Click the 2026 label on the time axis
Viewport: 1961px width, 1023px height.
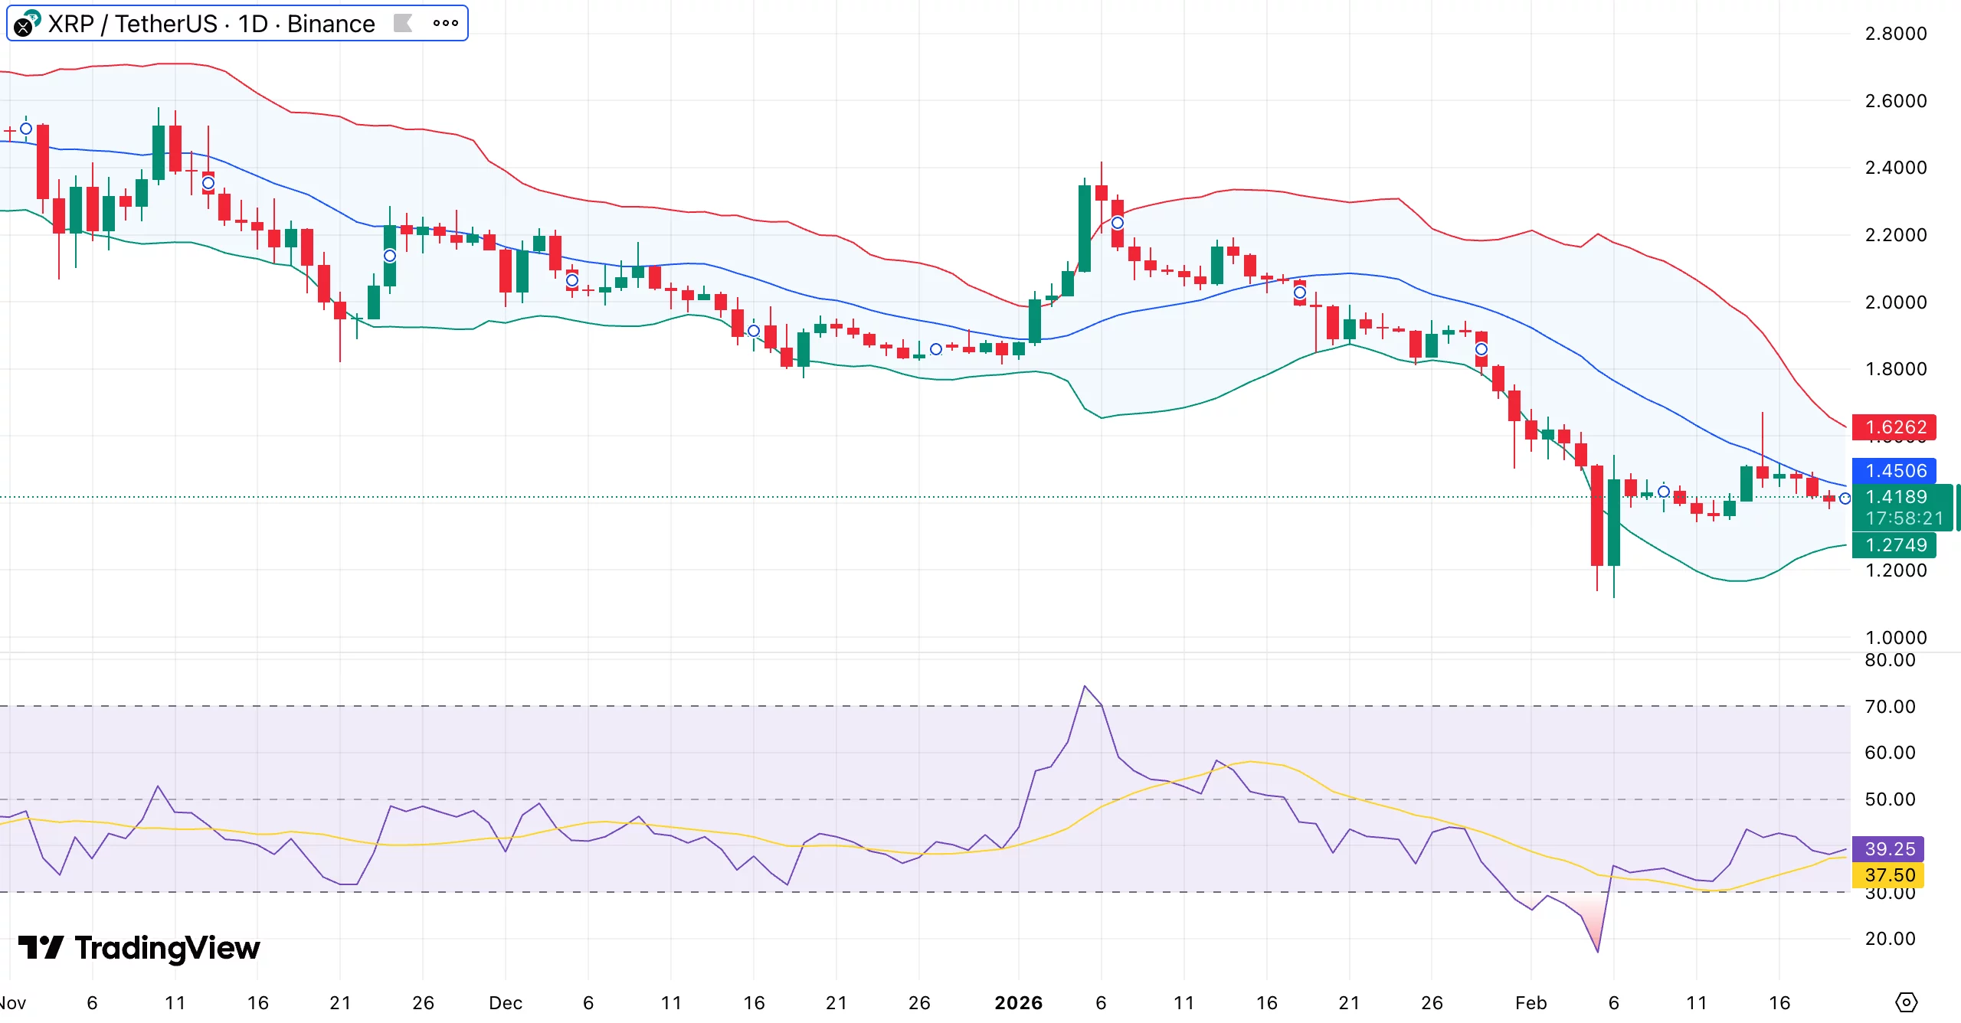click(x=1020, y=1002)
